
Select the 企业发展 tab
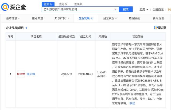86,18
